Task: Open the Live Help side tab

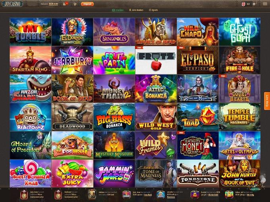Action: coord(267,101)
